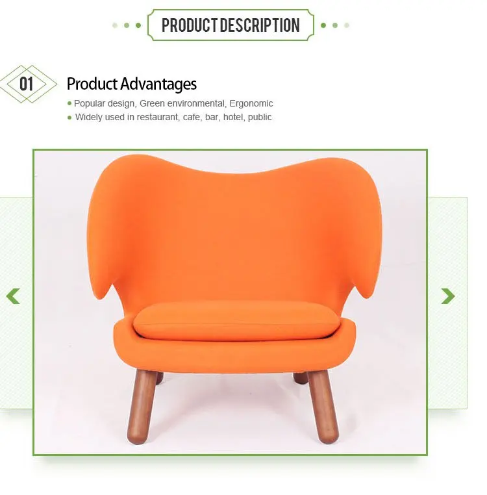Image resolution: width=487 pixels, height=495 pixels.
Task: Click the chair's front left wooden leg
Action: point(141,407)
